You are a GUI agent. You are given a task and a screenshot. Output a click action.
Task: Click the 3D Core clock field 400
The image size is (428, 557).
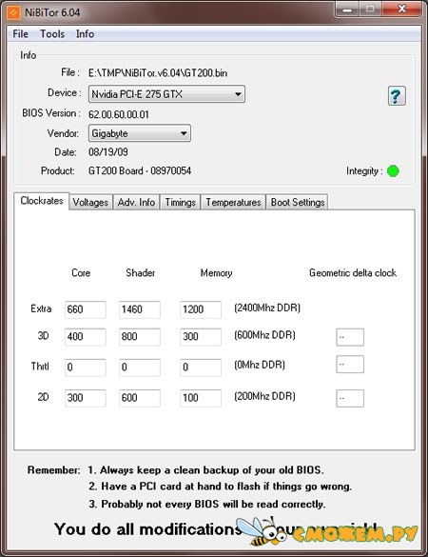[x=86, y=336]
